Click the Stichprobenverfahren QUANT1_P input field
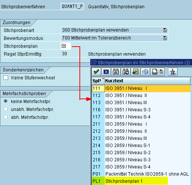 pyautogui.click(x=72, y=6)
